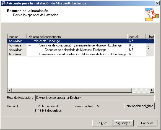
Task: Cancel the Exchange installation wizard
Action: (147, 123)
